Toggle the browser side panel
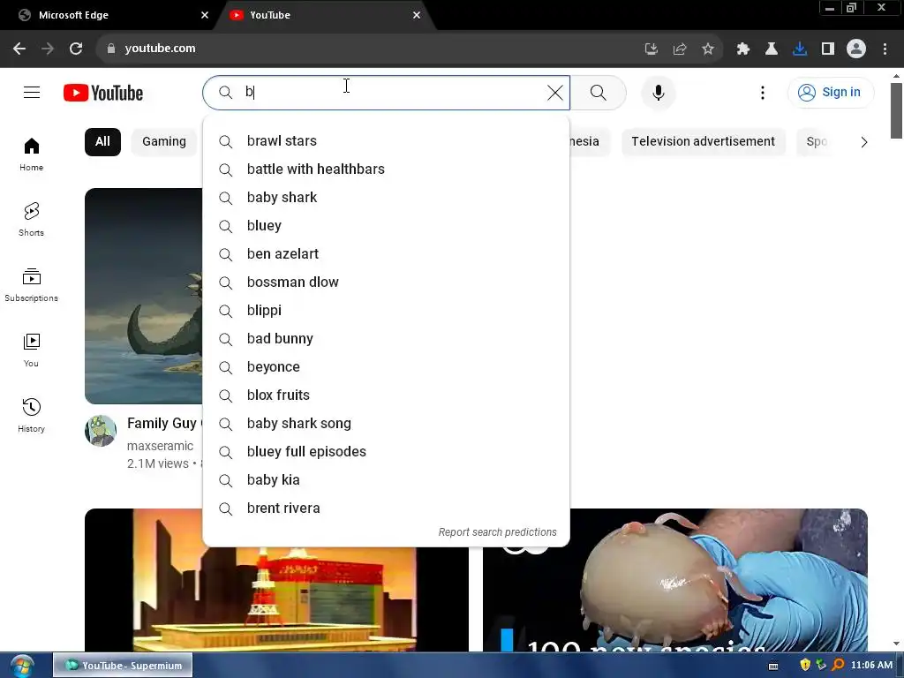This screenshot has width=904, height=678. tap(828, 49)
